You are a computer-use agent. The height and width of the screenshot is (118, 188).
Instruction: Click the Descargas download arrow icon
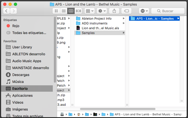click(x=8, y=75)
